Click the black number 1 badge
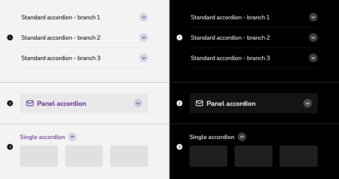Image resolution: width=339 pixels, height=179 pixels. pos(10,38)
